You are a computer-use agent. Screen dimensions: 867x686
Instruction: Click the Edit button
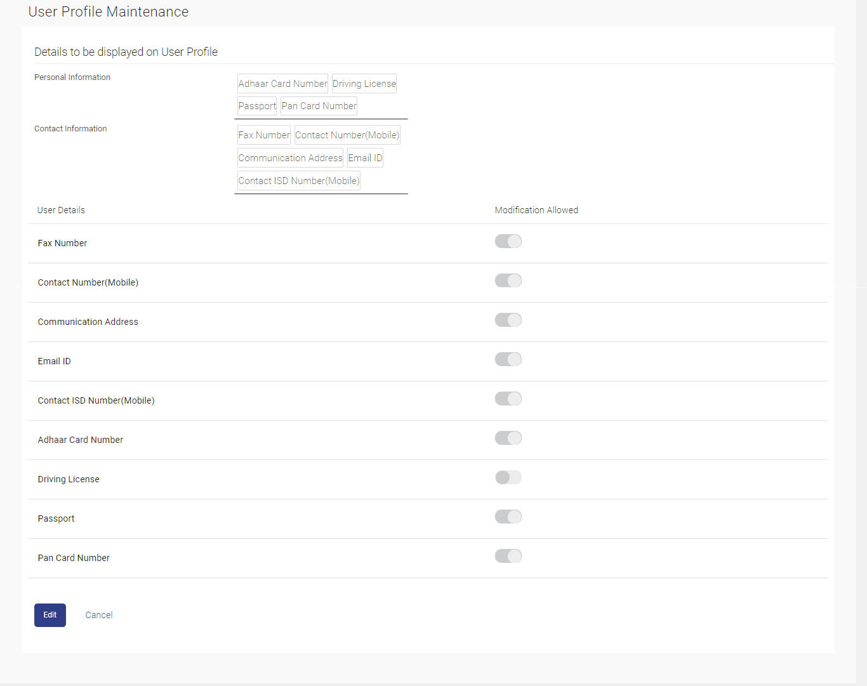(50, 615)
